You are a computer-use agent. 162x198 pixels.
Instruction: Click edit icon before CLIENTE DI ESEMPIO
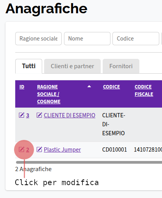[39, 115]
